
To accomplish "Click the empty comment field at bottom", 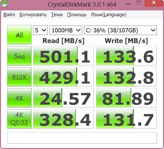I will coord(82,138).
